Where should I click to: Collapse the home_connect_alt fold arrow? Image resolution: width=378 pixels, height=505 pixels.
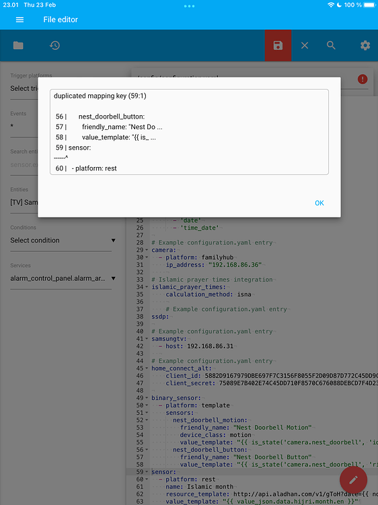pos(147,368)
